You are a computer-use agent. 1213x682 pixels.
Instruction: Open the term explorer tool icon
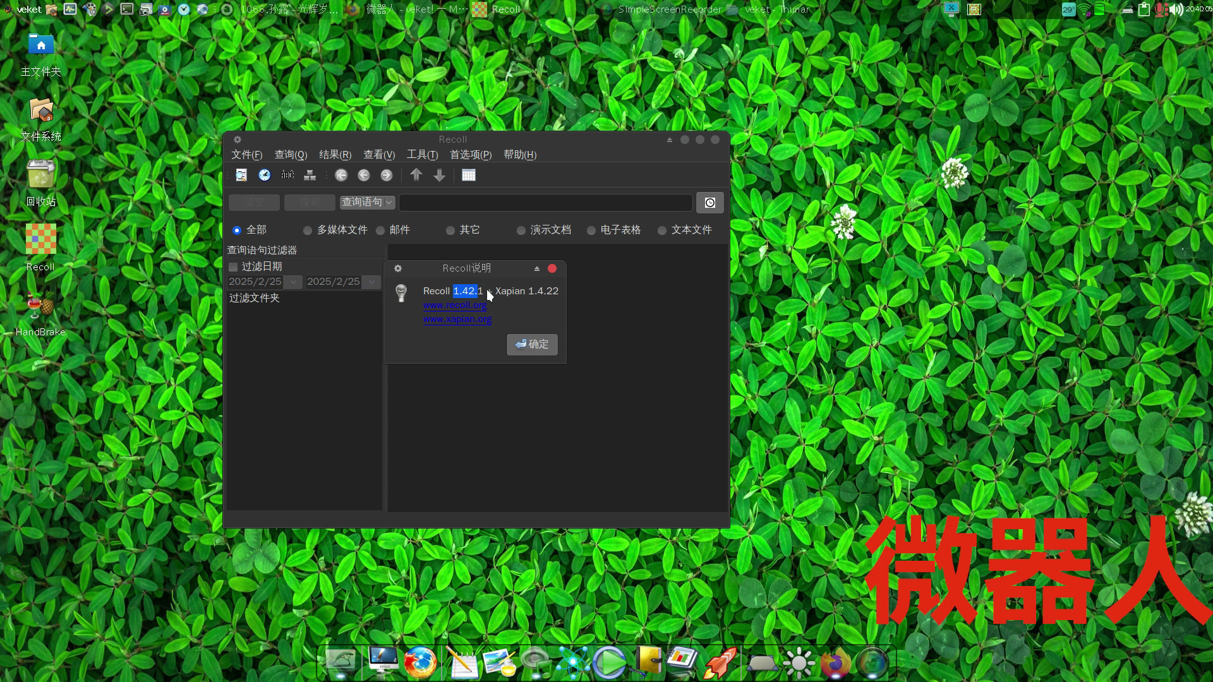287,176
